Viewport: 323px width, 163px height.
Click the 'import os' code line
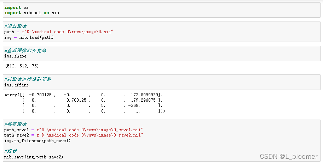(16, 7)
